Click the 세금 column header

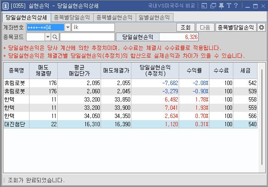tap(245, 70)
